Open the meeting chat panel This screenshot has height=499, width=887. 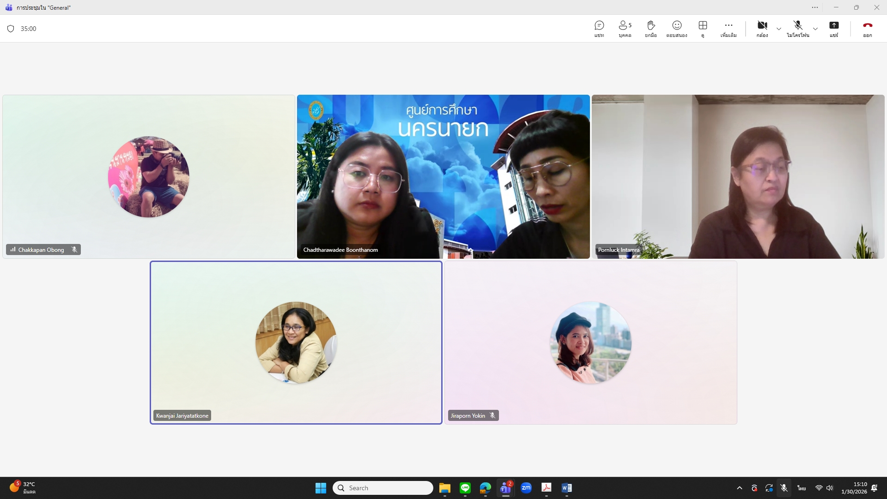point(599,29)
